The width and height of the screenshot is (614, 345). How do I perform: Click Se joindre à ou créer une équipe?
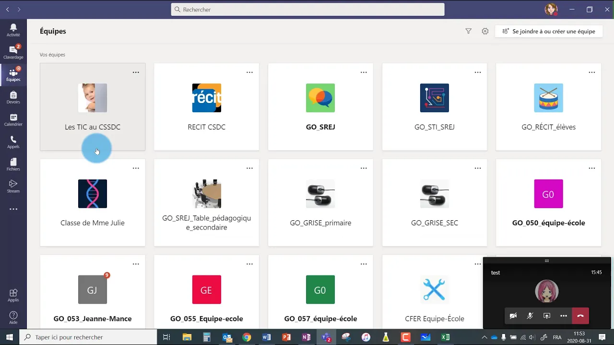tap(548, 31)
